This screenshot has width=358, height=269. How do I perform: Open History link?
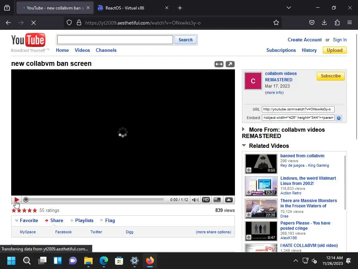pos(309,50)
